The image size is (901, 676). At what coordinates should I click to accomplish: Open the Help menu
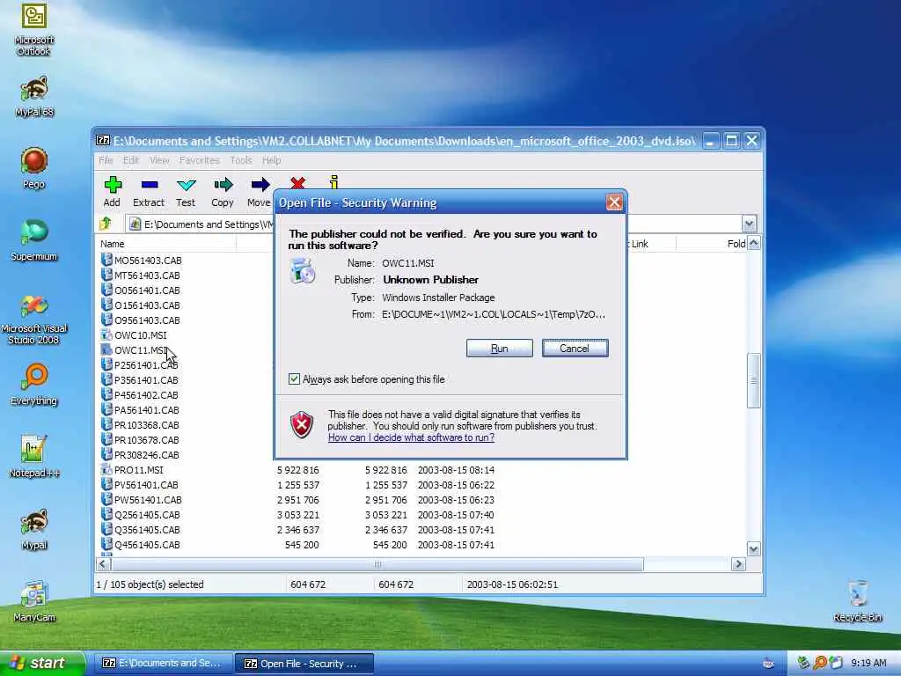tap(271, 160)
